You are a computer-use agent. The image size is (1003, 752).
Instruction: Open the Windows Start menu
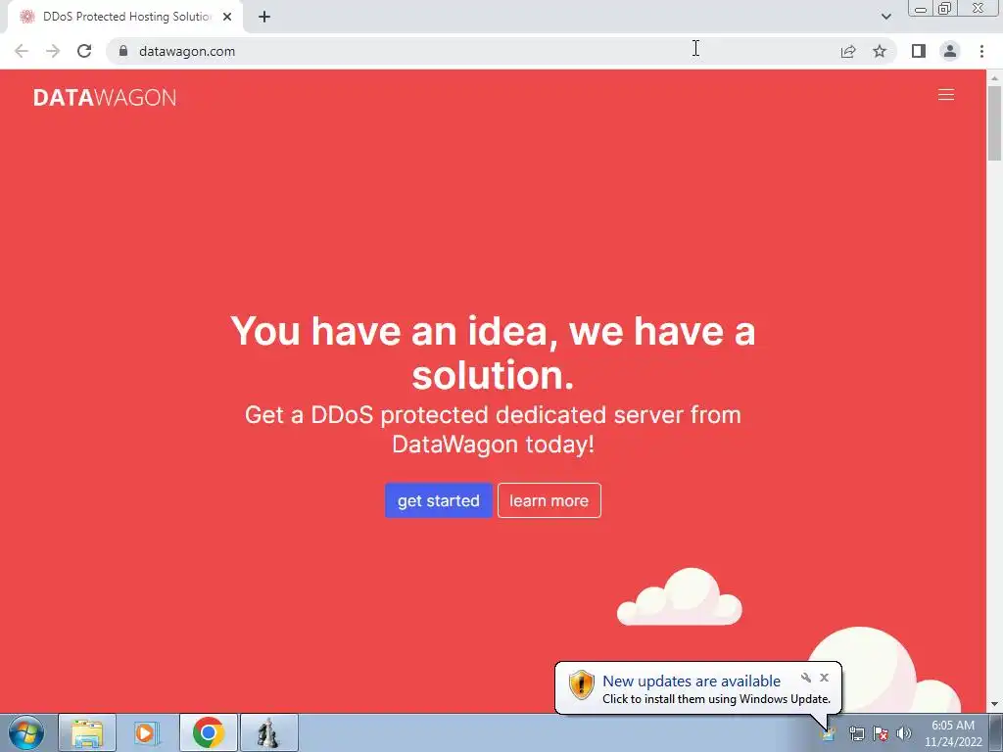click(x=26, y=733)
